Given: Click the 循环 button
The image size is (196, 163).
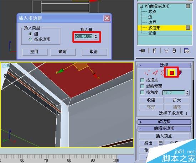Looking at the screenshot, I should click(x=177, y=107).
